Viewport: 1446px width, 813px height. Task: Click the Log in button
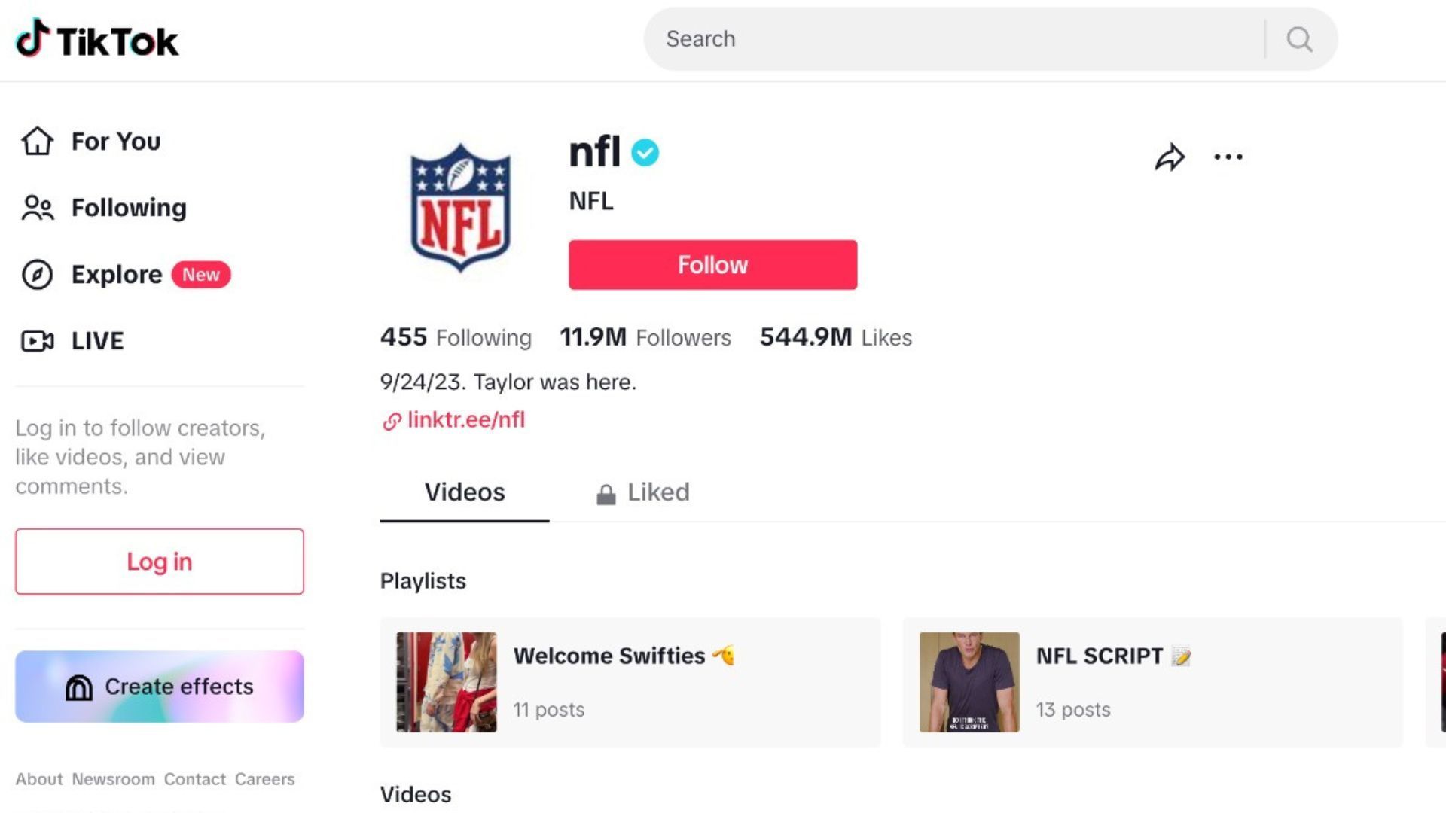[160, 562]
